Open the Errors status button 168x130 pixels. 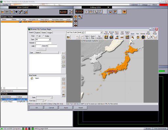click(148, 128)
